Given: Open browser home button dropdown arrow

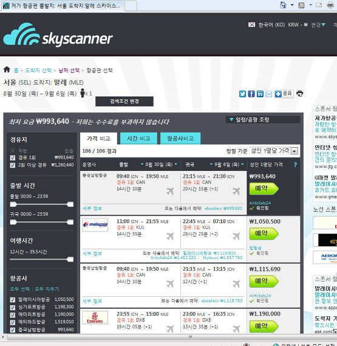Looking at the screenshot, I should pyautogui.click(x=292, y=5).
